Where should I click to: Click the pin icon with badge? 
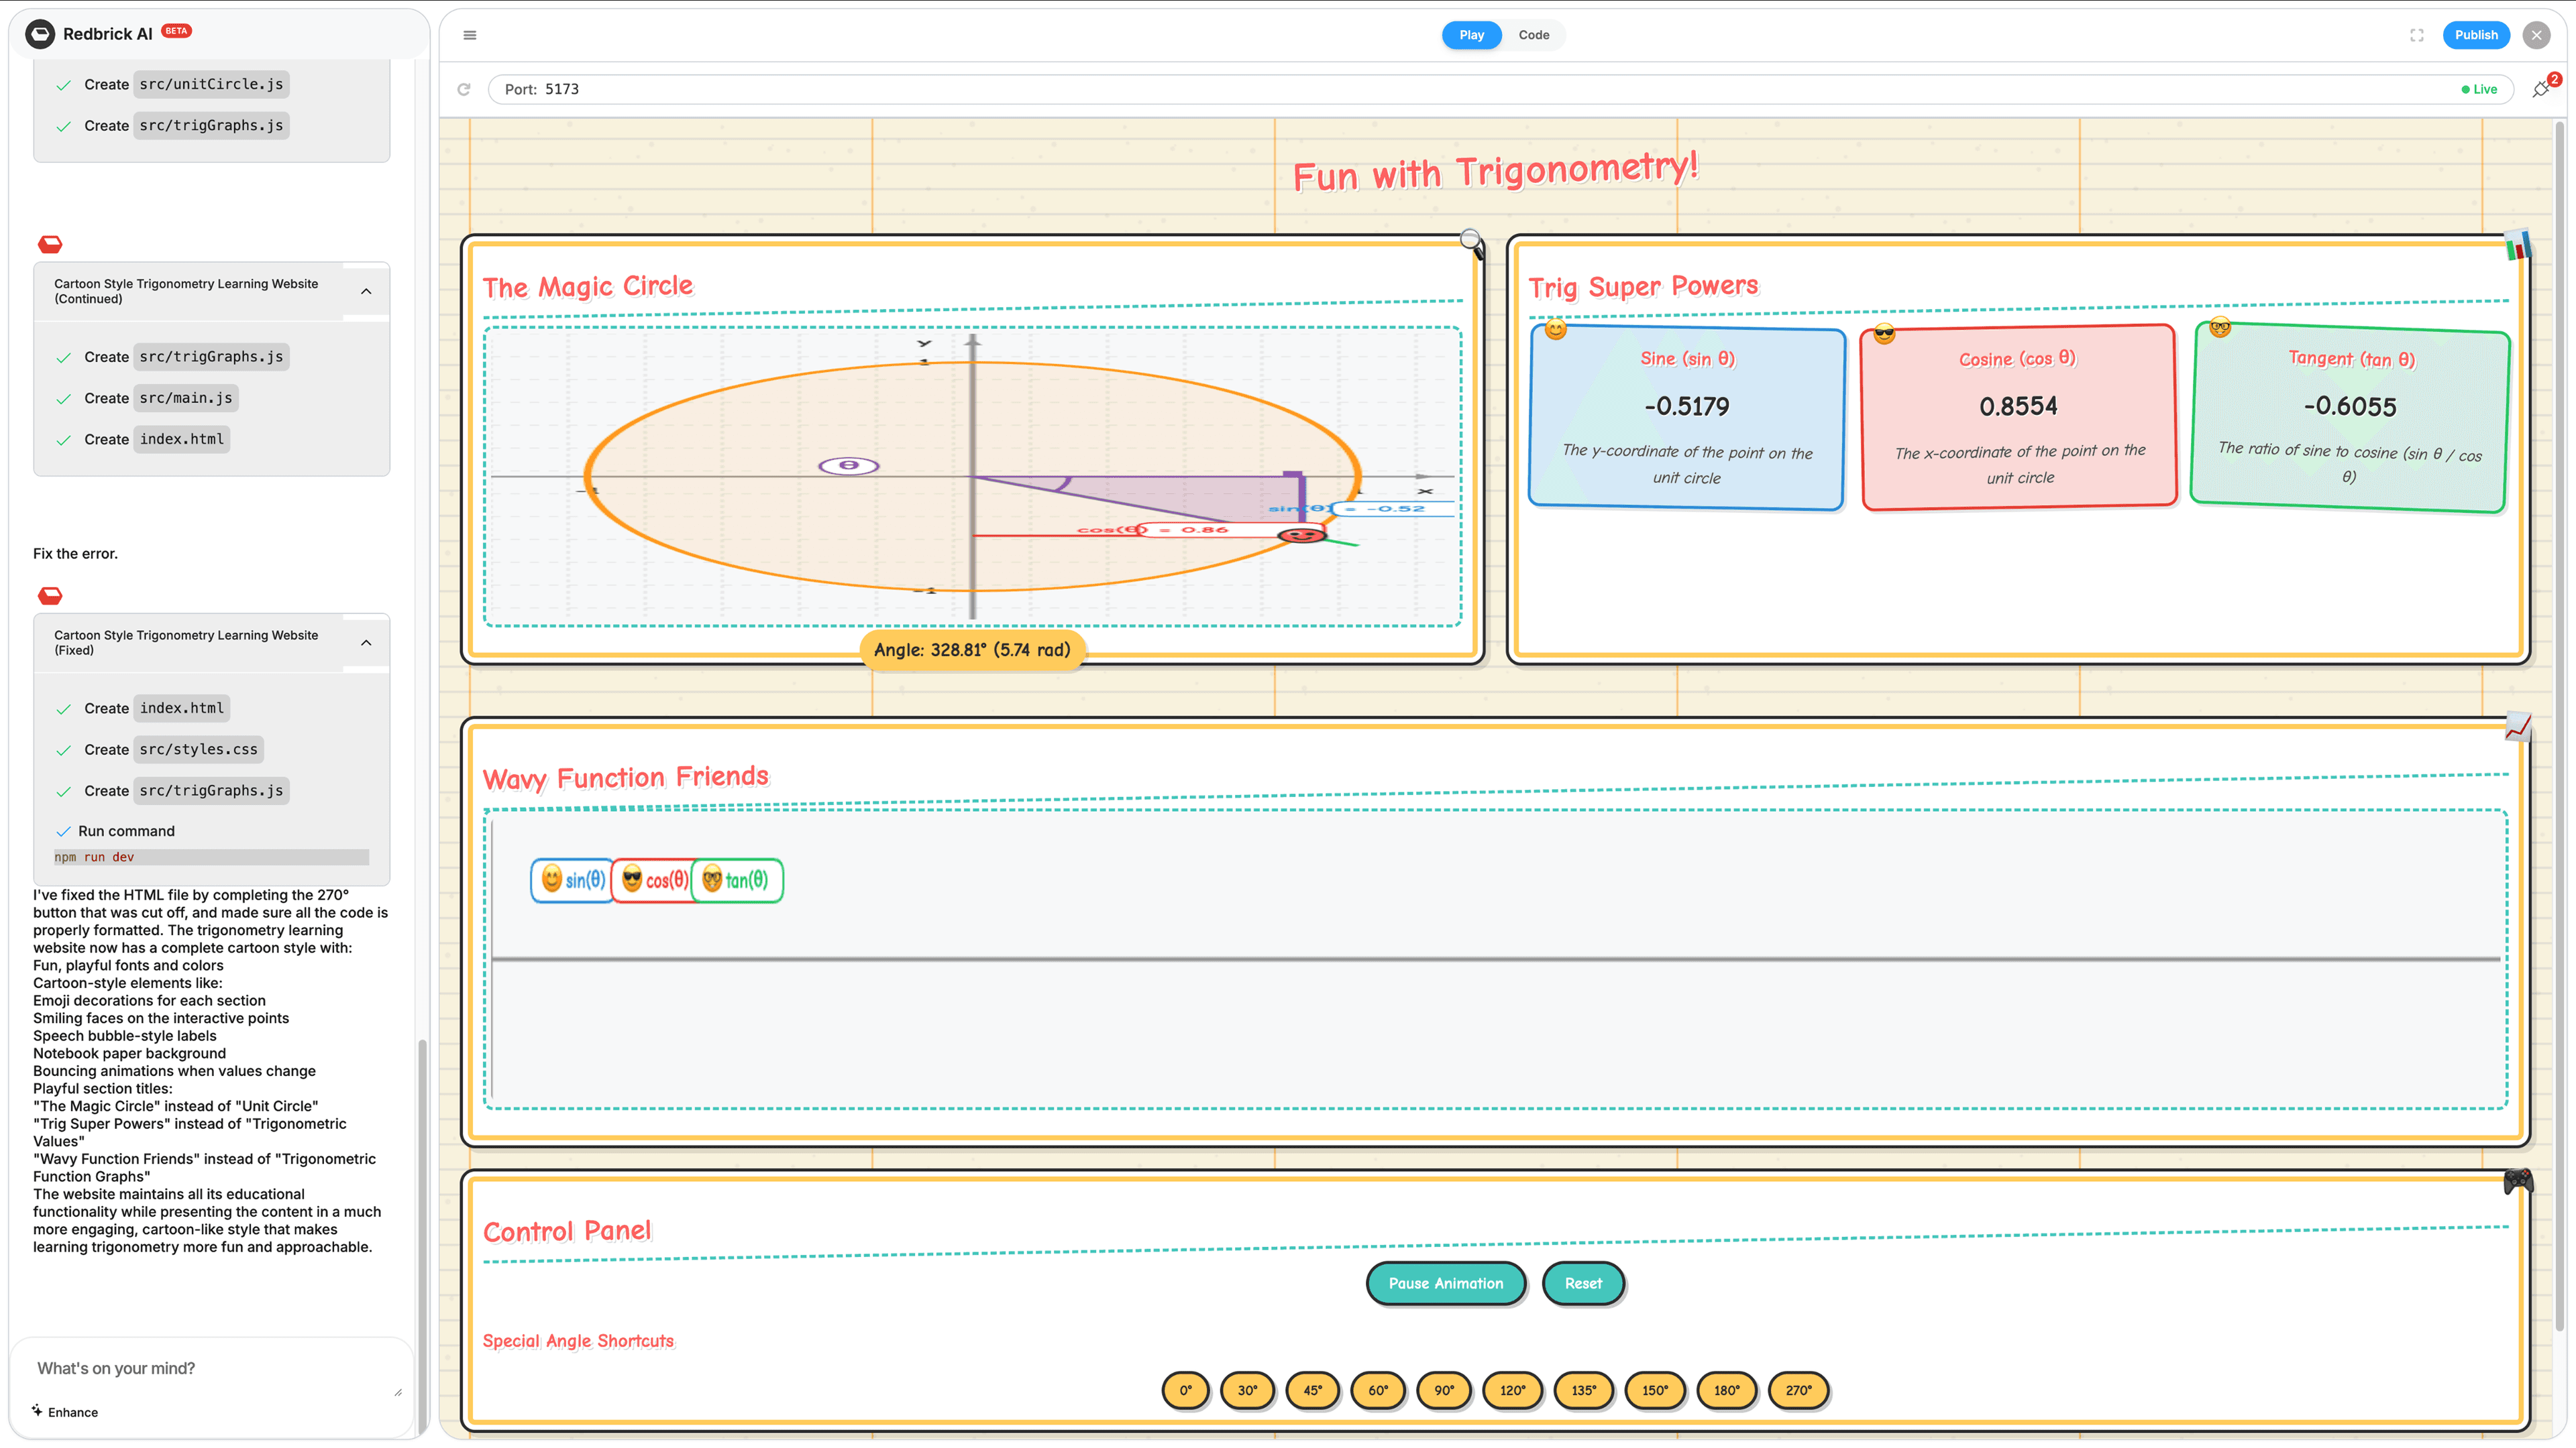point(2540,89)
